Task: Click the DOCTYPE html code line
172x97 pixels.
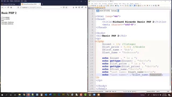Action: click(x=107, y=11)
